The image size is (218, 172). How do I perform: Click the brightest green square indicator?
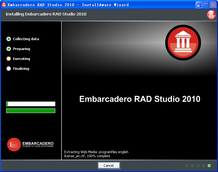pyautogui.click(x=209, y=166)
